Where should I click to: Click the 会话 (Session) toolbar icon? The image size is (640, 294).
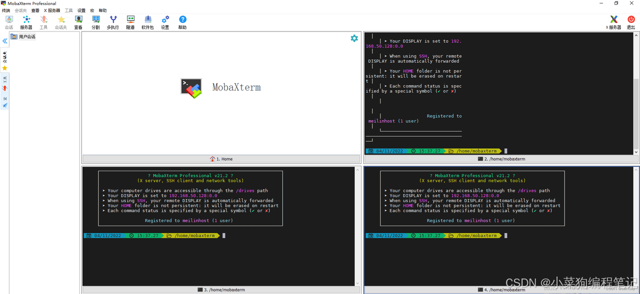pyautogui.click(x=9, y=22)
